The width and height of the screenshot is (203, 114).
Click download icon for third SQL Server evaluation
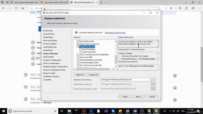175,100
